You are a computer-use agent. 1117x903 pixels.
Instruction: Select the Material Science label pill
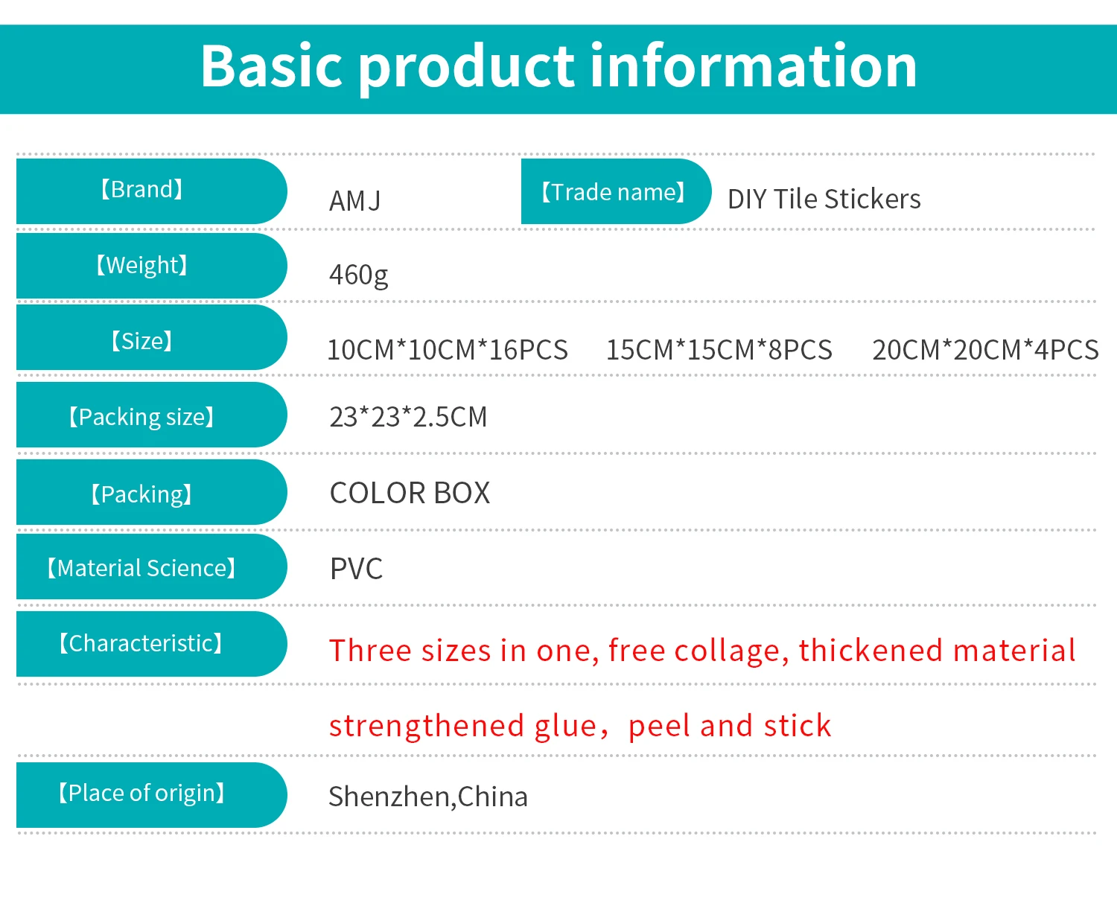click(x=151, y=567)
